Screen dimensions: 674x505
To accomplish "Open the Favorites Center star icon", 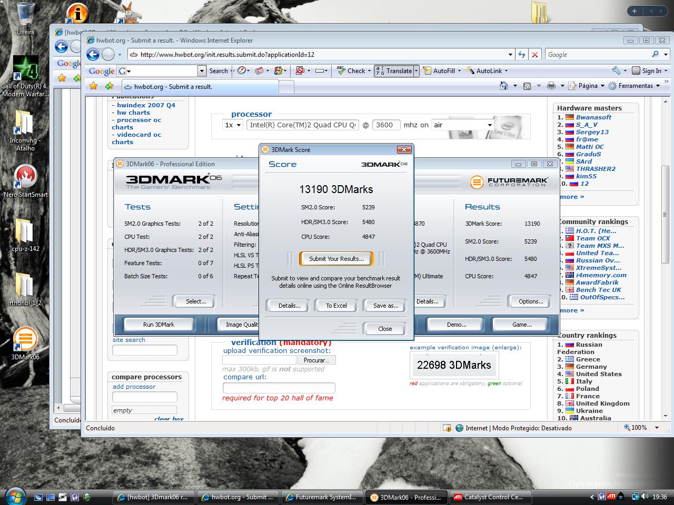I will 93,86.
